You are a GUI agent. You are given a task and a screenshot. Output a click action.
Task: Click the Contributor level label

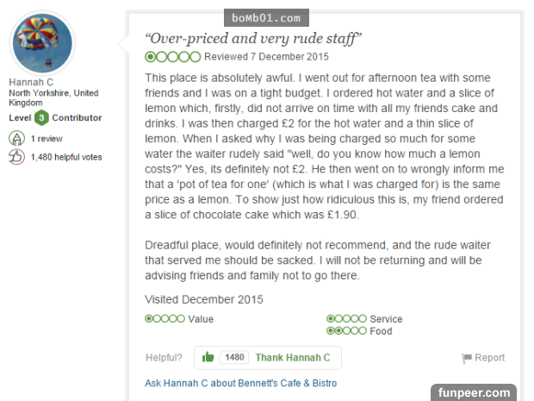coord(77,118)
